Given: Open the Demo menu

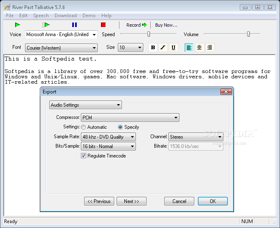Looking at the screenshot, I should point(89,16).
